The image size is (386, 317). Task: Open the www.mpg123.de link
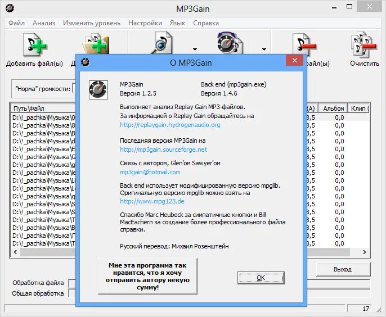click(x=152, y=201)
